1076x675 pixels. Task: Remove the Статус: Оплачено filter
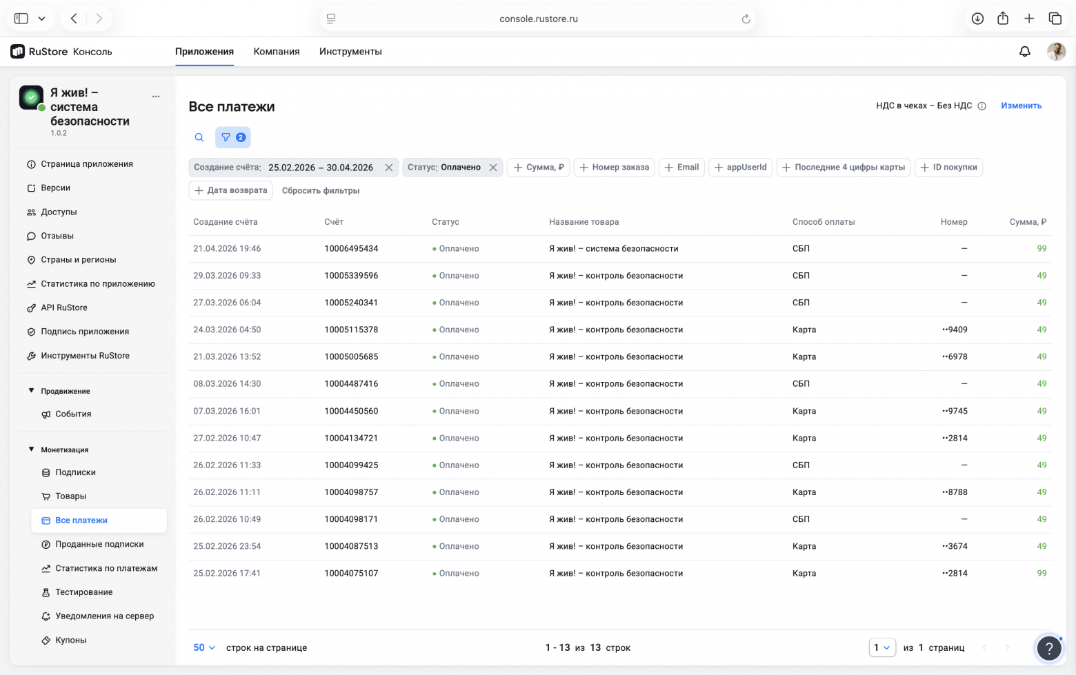point(493,168)
